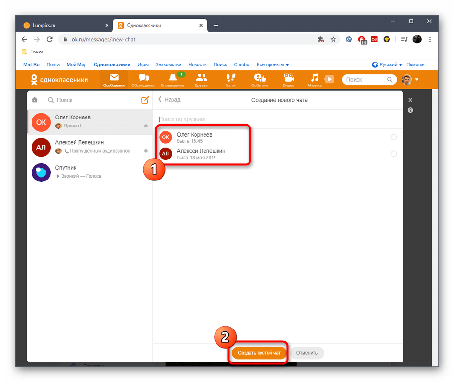
Task: Click the Создать пустой чат button
Action: pos(259,353)
